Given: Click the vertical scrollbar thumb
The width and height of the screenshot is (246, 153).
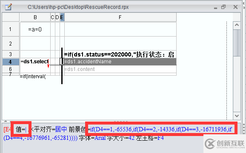Looking at the screenshot, I should pyautogui.click(x=237, y=43).
